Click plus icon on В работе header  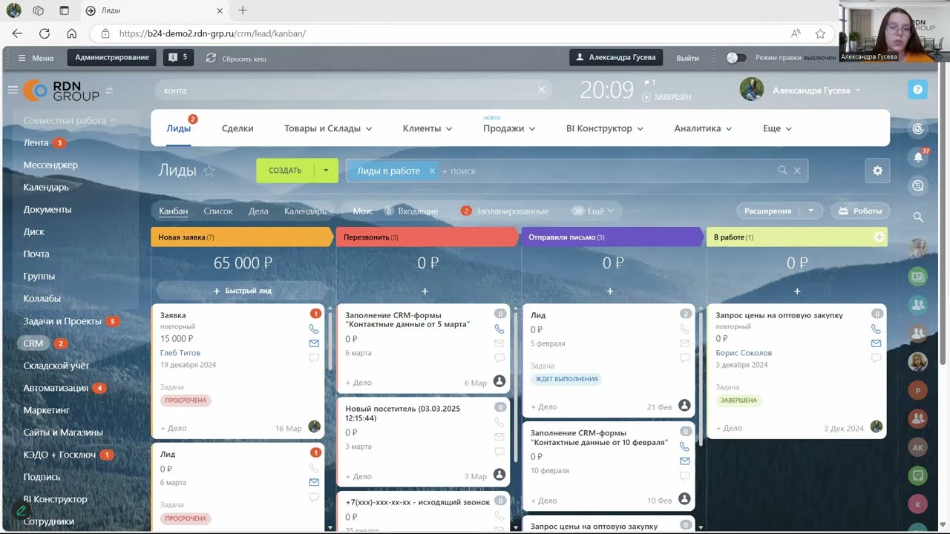[x=879, y=237]
